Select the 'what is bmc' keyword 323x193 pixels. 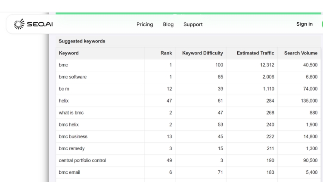click(71, 113)
